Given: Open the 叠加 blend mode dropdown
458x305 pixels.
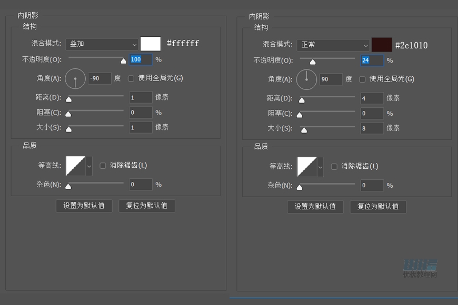Looking at the screenshot, I should [102, 44].
